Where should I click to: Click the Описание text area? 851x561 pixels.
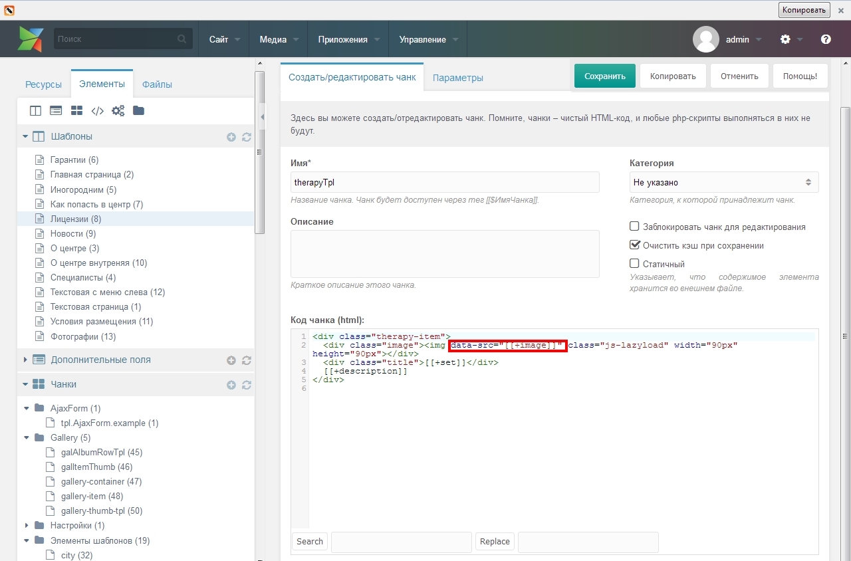coord(445,254)
